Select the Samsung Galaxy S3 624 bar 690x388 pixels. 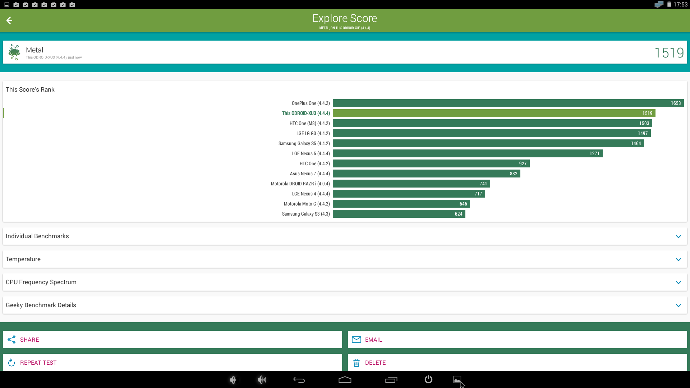click(399, 214)
